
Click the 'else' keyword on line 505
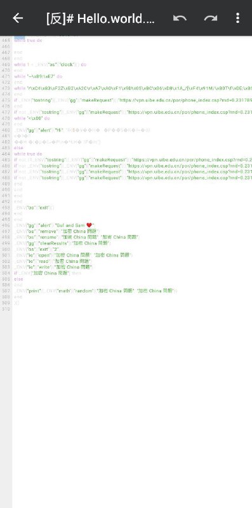[x=19, y=279]
